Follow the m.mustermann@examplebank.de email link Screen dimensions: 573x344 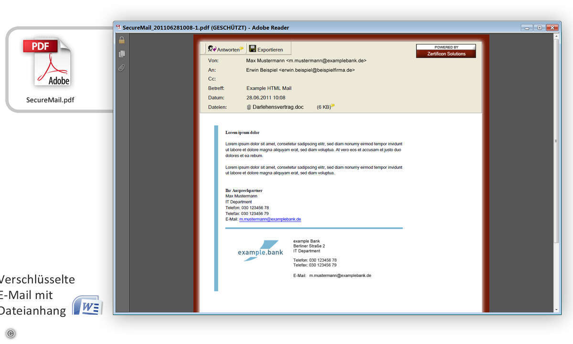[270, 219]
